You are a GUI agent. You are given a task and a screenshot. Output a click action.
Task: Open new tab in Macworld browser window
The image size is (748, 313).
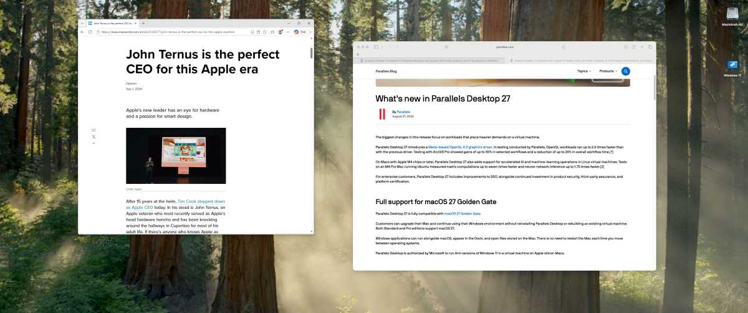[x=143, y=23]
